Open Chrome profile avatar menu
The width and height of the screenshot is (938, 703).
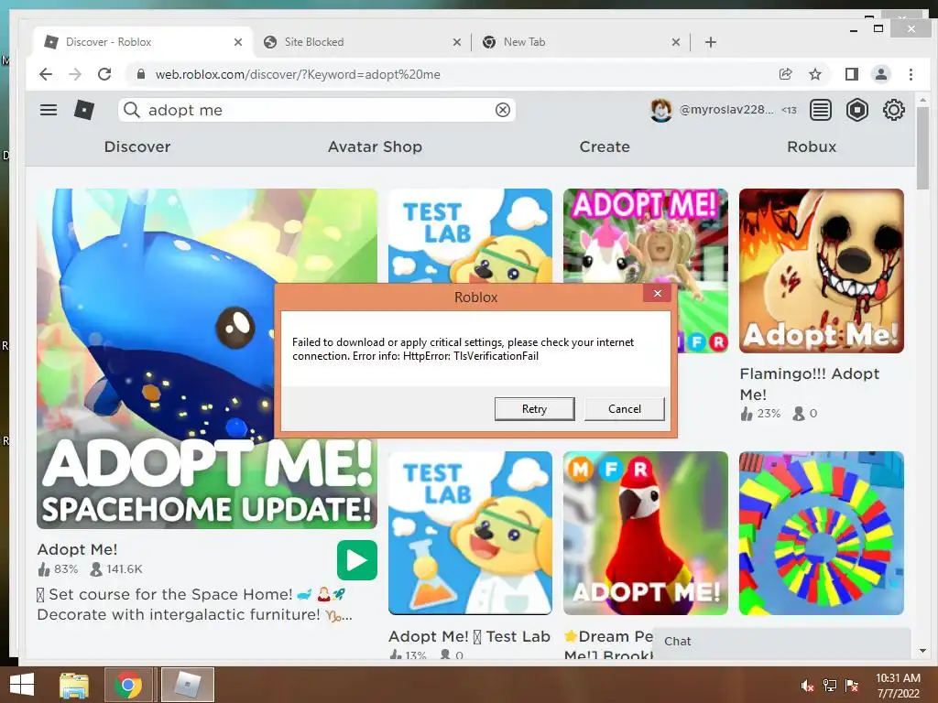[880, 74]
